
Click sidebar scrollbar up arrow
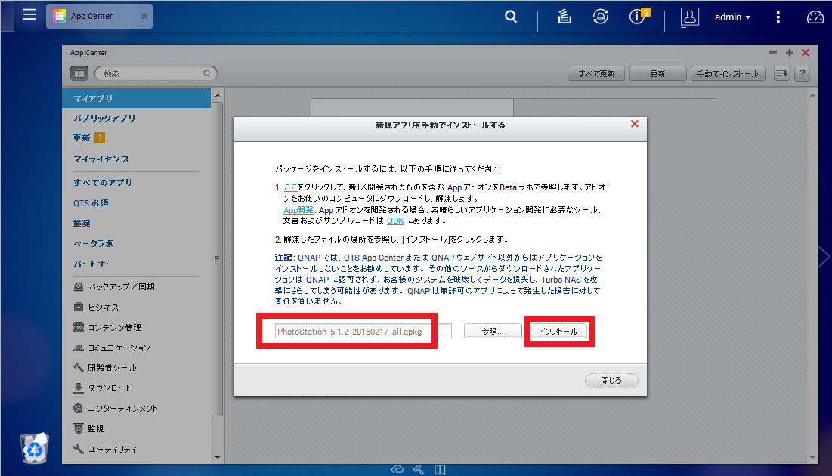coord(218,95)
